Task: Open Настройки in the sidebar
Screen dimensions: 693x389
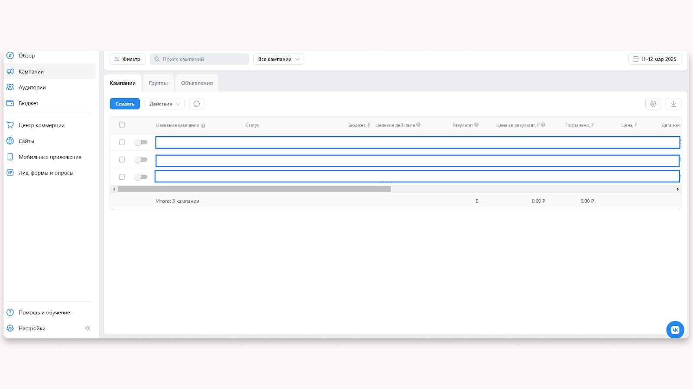Action: click(32, 328)
